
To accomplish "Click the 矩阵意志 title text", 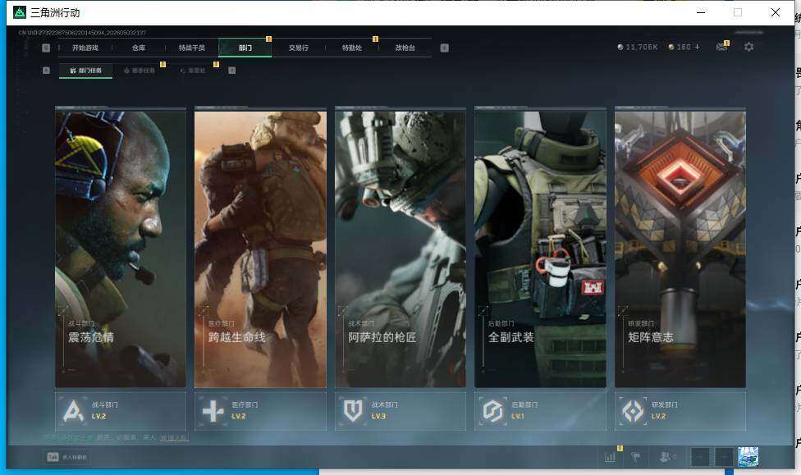I will tap(651, 337).
